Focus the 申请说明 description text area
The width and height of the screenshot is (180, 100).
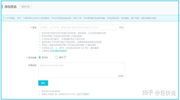82,70
